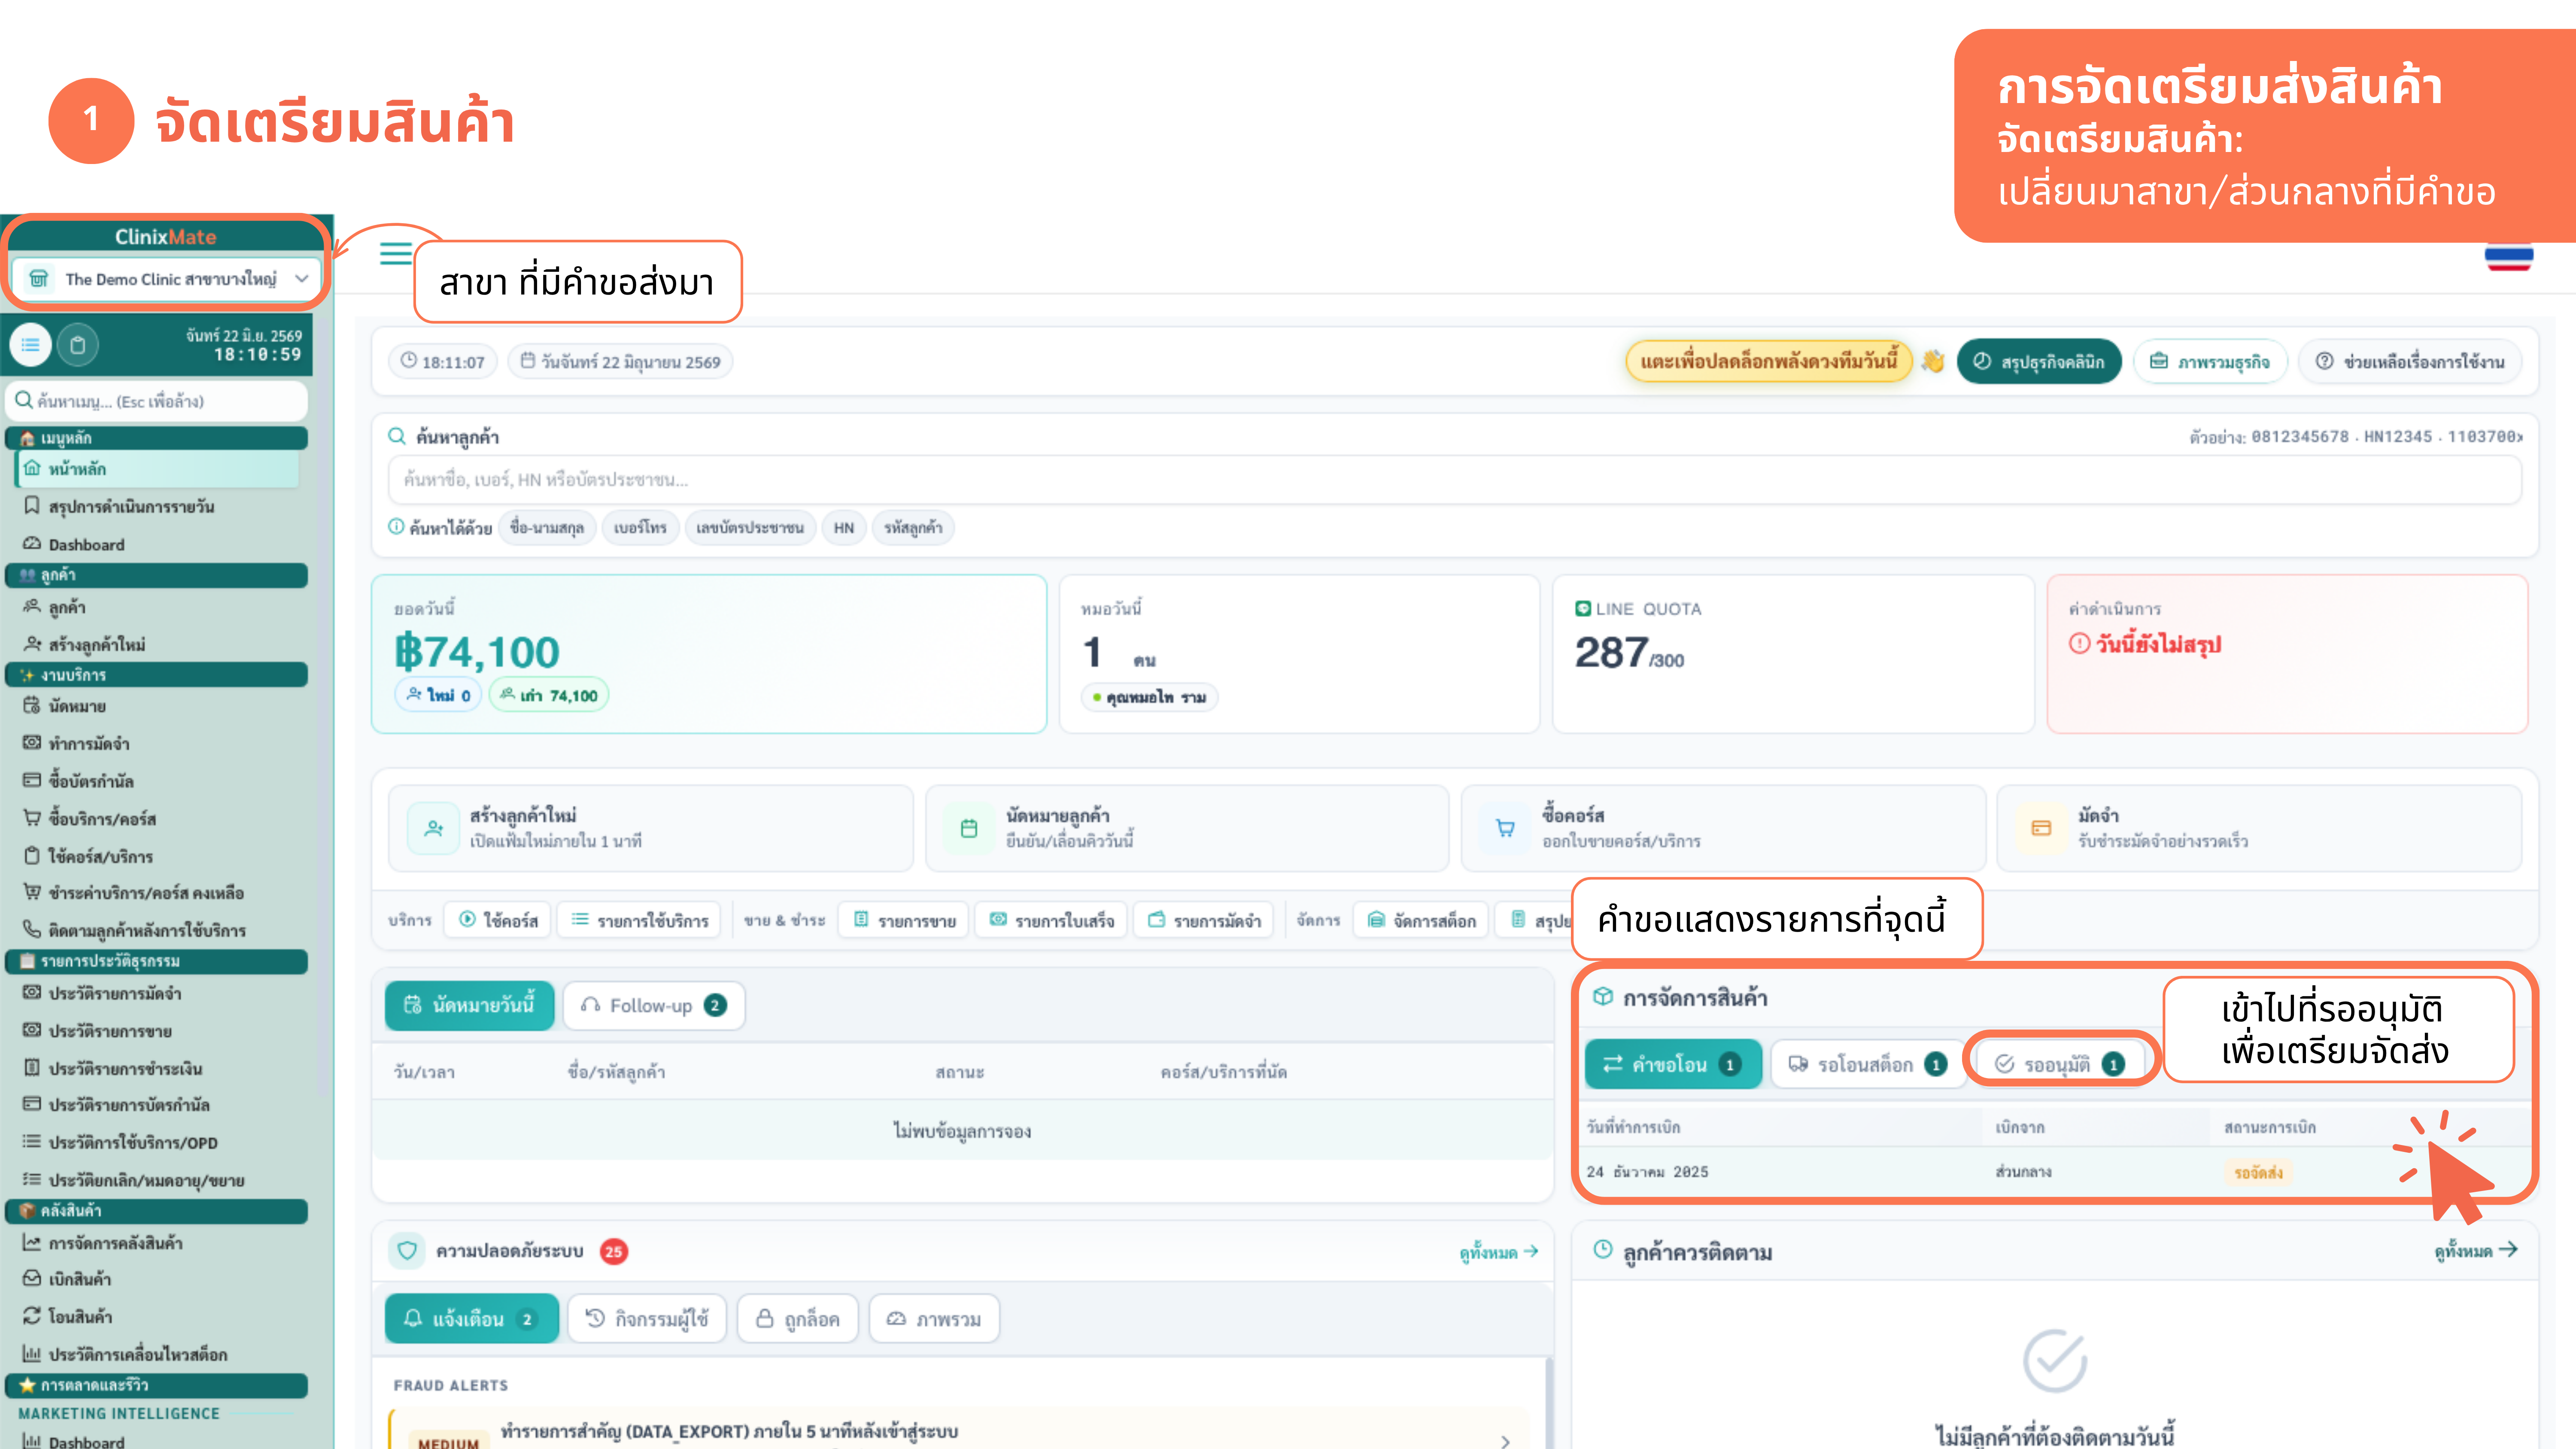Viewport: 2576px width, 1449px height.
Task: Open เบิกสินค้า in the sidebar
Action: (67, 1279)
